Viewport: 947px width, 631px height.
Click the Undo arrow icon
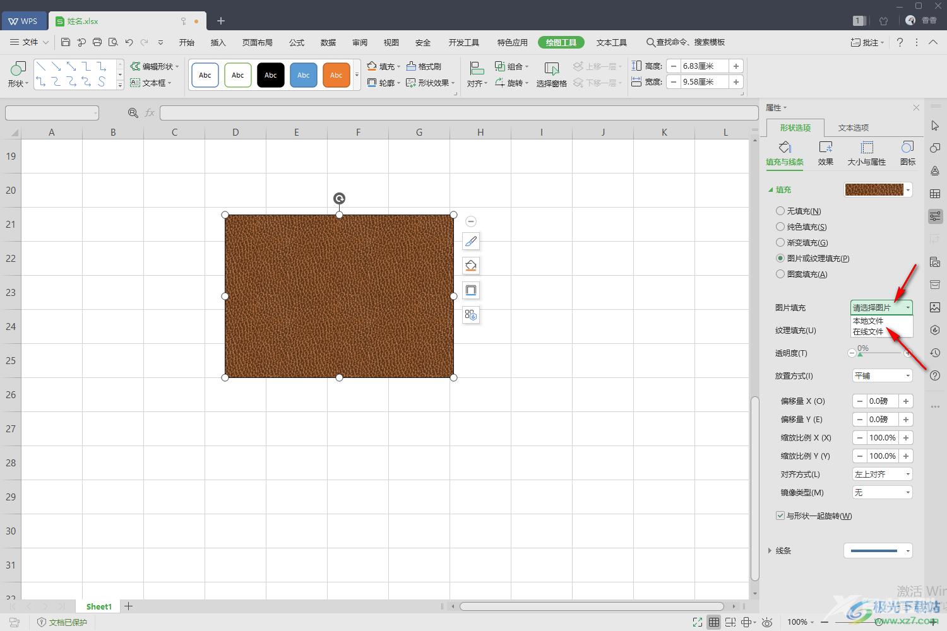coord(129,42)
